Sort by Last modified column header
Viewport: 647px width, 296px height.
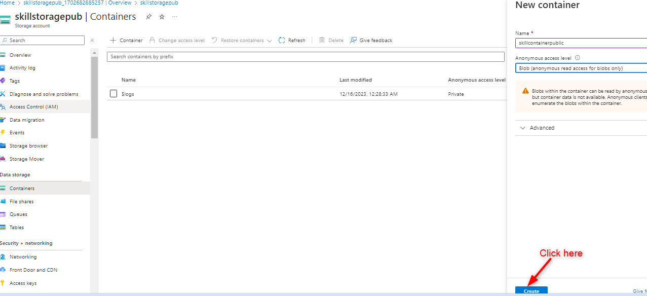pos(356,80)
